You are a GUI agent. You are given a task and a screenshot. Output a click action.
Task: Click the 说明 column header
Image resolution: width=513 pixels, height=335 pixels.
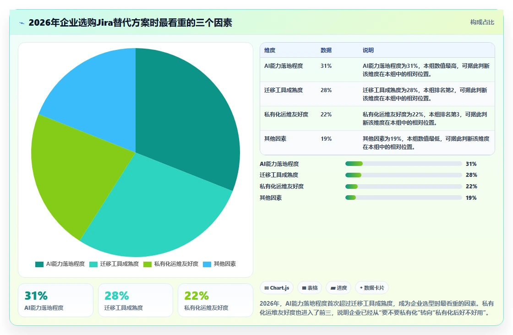coord(368,50)
